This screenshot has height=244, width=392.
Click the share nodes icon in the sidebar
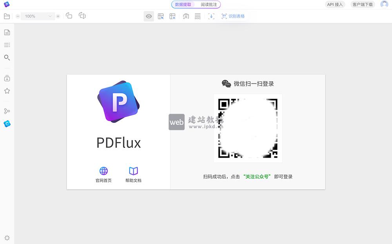point(7,111)
